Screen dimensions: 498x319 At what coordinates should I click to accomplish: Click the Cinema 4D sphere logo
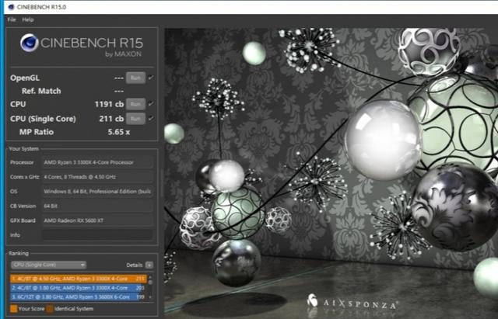(30, 43)
